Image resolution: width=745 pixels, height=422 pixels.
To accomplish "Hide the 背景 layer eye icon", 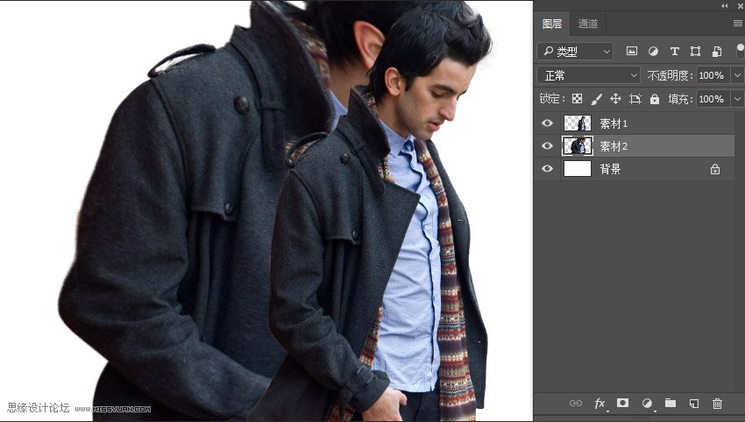I will [x=548, y=169].
